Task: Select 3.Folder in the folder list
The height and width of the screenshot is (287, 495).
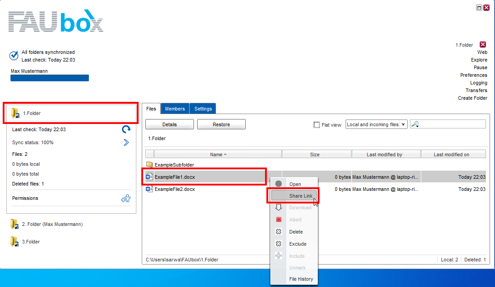Action: [x=31, y=242]
